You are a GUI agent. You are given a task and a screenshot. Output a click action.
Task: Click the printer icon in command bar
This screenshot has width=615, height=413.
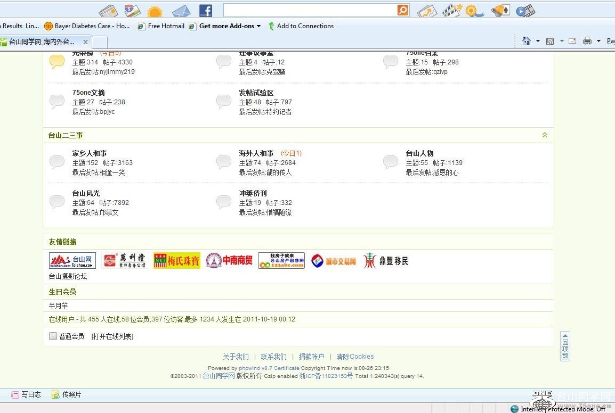[587, 41]
